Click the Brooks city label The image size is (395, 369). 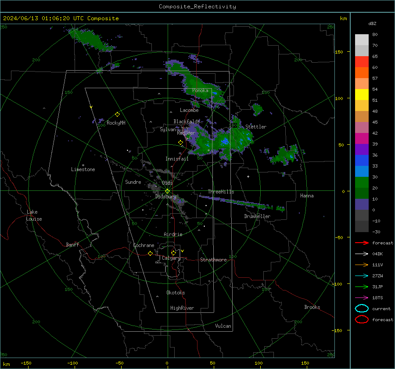(312, 307)
